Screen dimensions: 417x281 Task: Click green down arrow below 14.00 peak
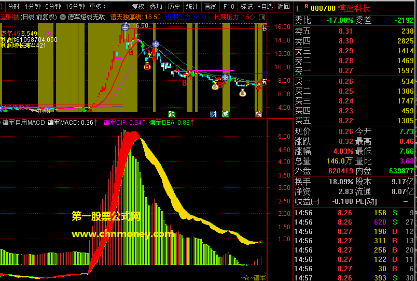pos(143,46)
